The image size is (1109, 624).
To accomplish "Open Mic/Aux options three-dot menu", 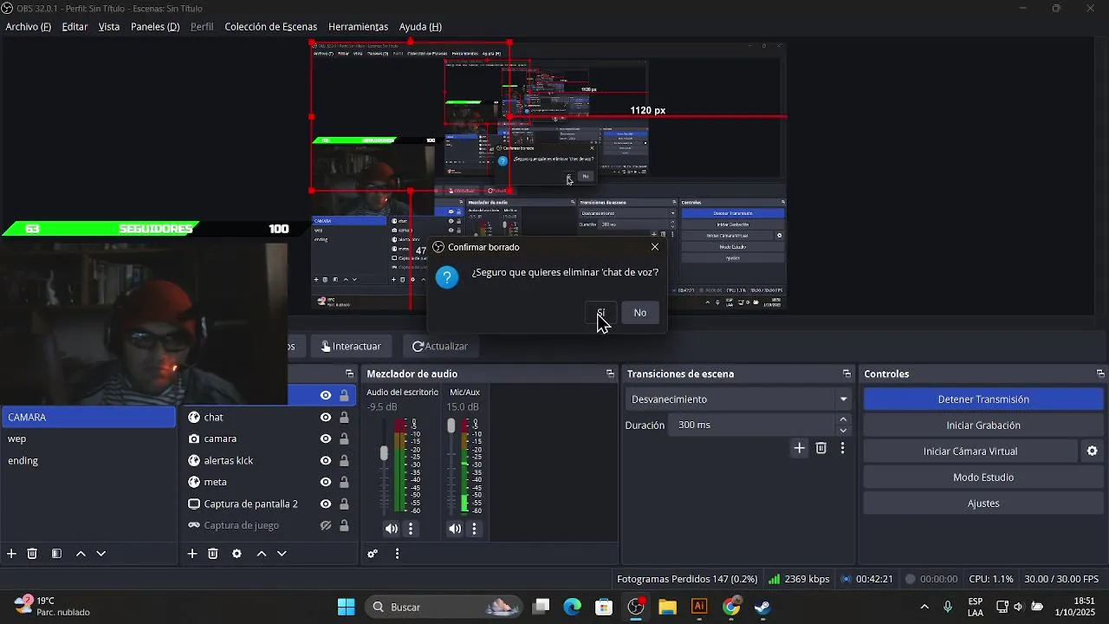I will point(474,529).
